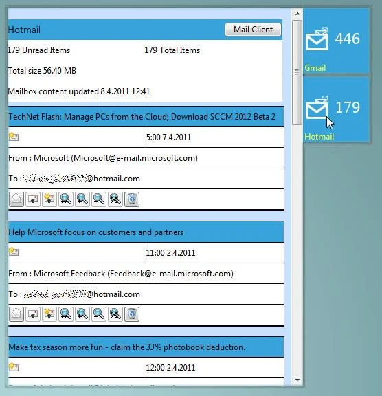Click the starred upload-mail icon on Help Microsoft email
Image resolution: width=382 pixels, height=396 pixels.
(49, 314)
